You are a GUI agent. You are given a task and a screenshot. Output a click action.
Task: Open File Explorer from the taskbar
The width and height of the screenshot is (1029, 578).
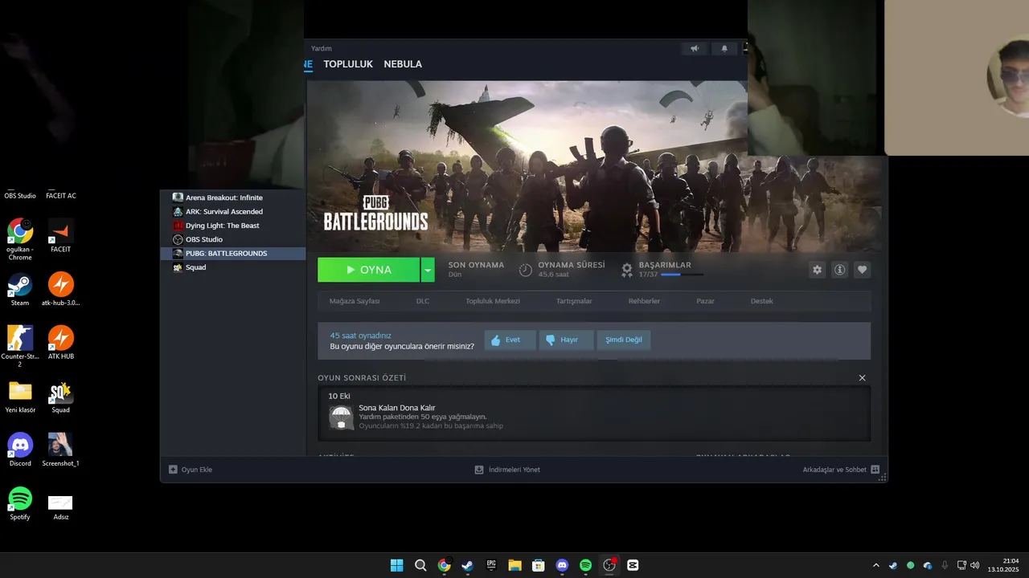(x=514, y=565)
